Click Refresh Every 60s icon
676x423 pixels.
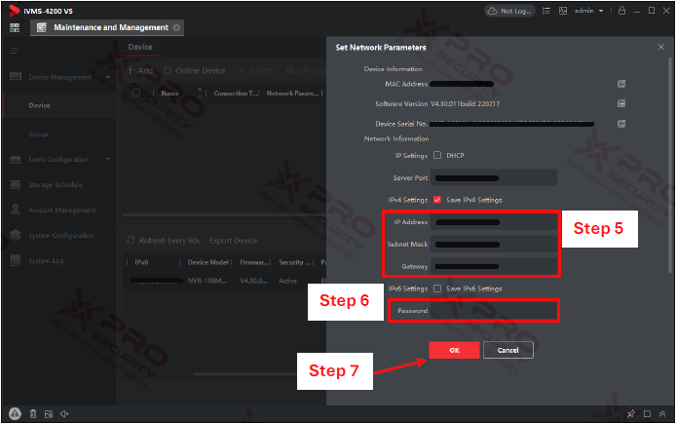[131, 240]
